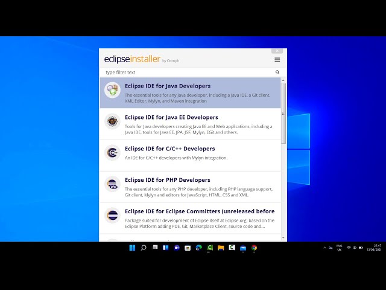This screenshot has width=386, height=290.
Task: Open Eclipse IDE for Java Developers title
Action: pos(168,86)
